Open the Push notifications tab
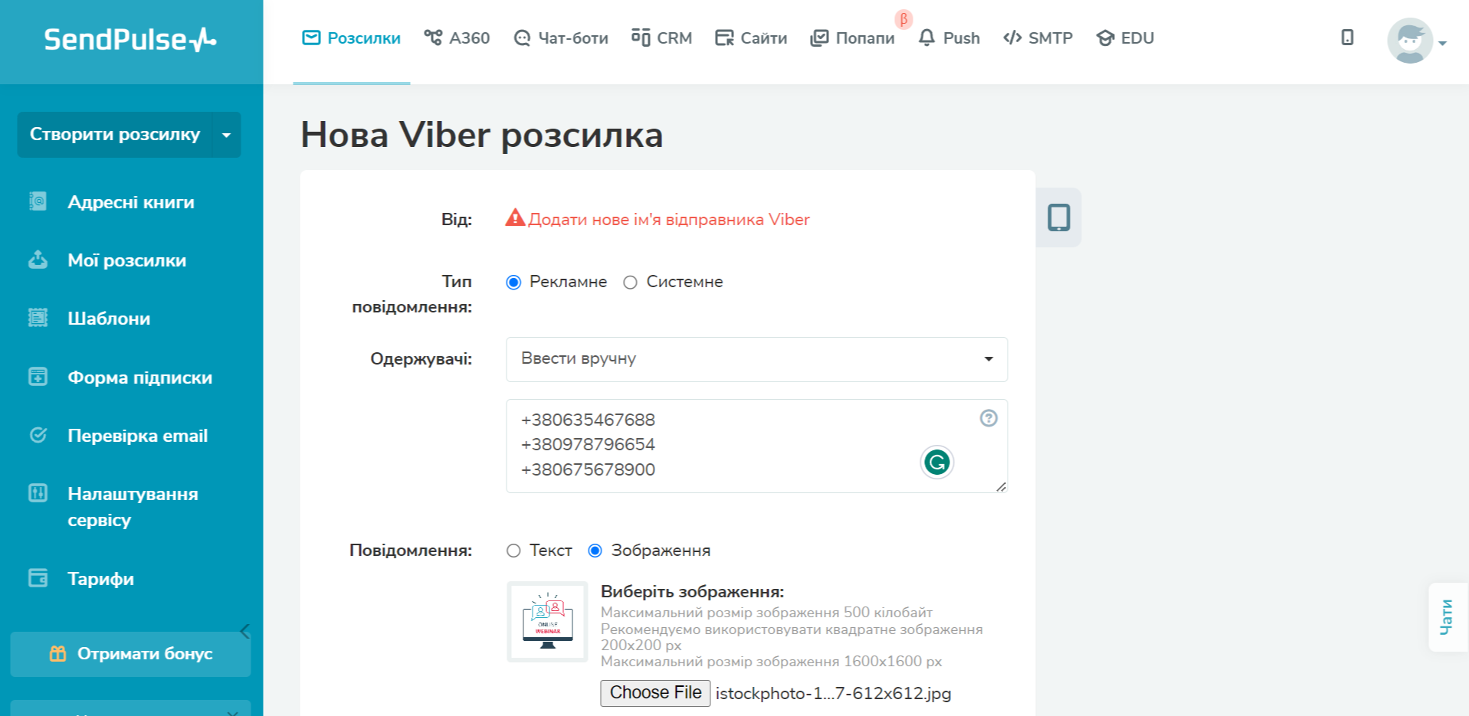1469x716 pixels. point(949,38)
